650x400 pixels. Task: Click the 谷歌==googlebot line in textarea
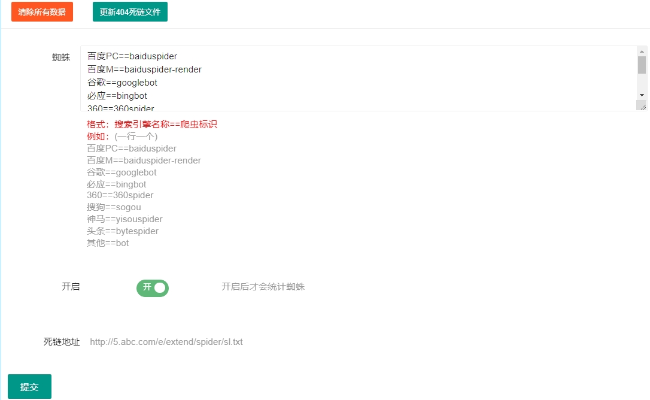(122, 83)
